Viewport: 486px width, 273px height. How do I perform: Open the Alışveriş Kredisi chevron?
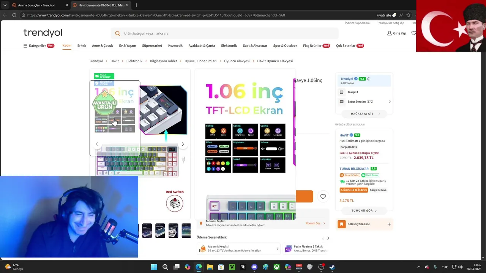pos(277,249)
